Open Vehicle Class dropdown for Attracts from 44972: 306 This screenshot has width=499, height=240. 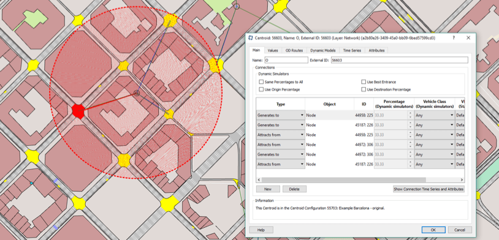(x=435, y=144)
